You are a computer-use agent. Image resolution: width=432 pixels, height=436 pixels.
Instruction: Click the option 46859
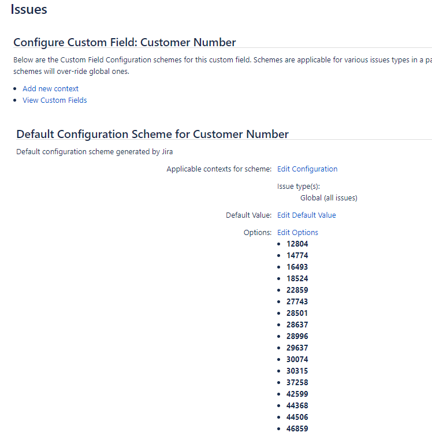click(297, 428)
